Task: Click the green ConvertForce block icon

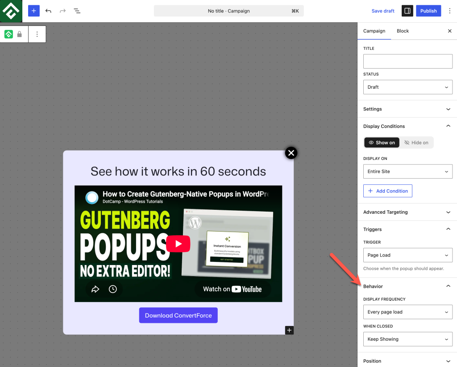Action: [9, 34]
